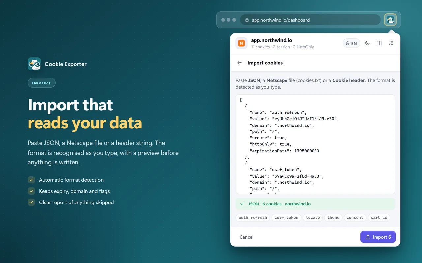Select the theme cookie chip
This screenshot has height=263, width=422.
333,217
